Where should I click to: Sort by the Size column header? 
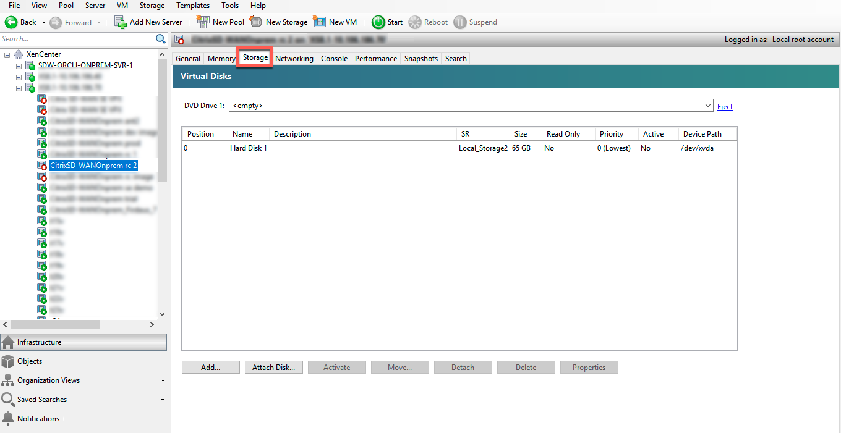(x=526, y=134)
